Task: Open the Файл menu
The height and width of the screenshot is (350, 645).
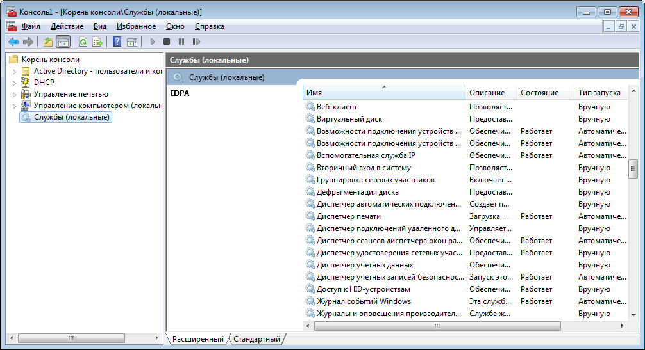Action: [x=31, y=26]
